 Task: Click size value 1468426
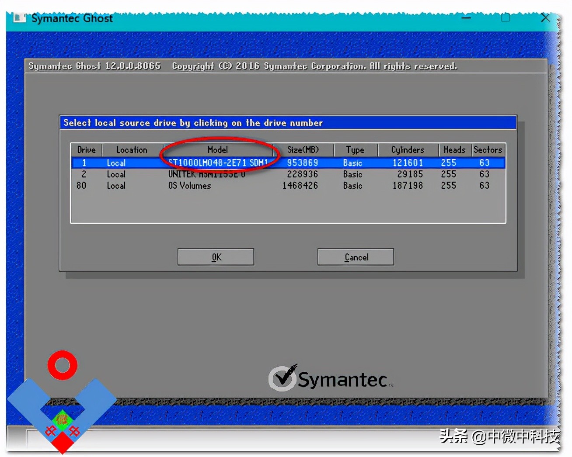coord(300,186)
